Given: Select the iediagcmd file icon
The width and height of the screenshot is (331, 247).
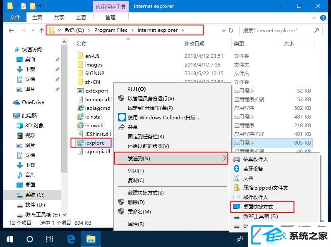Looking at the screenshot, I should coord(80,108).
